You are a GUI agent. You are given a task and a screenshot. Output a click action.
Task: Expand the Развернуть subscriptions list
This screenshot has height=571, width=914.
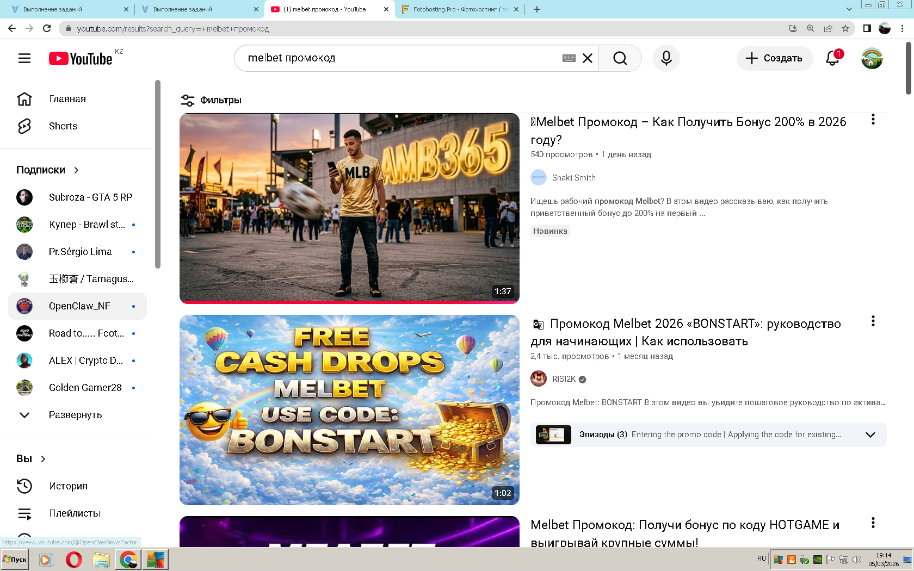75,415
